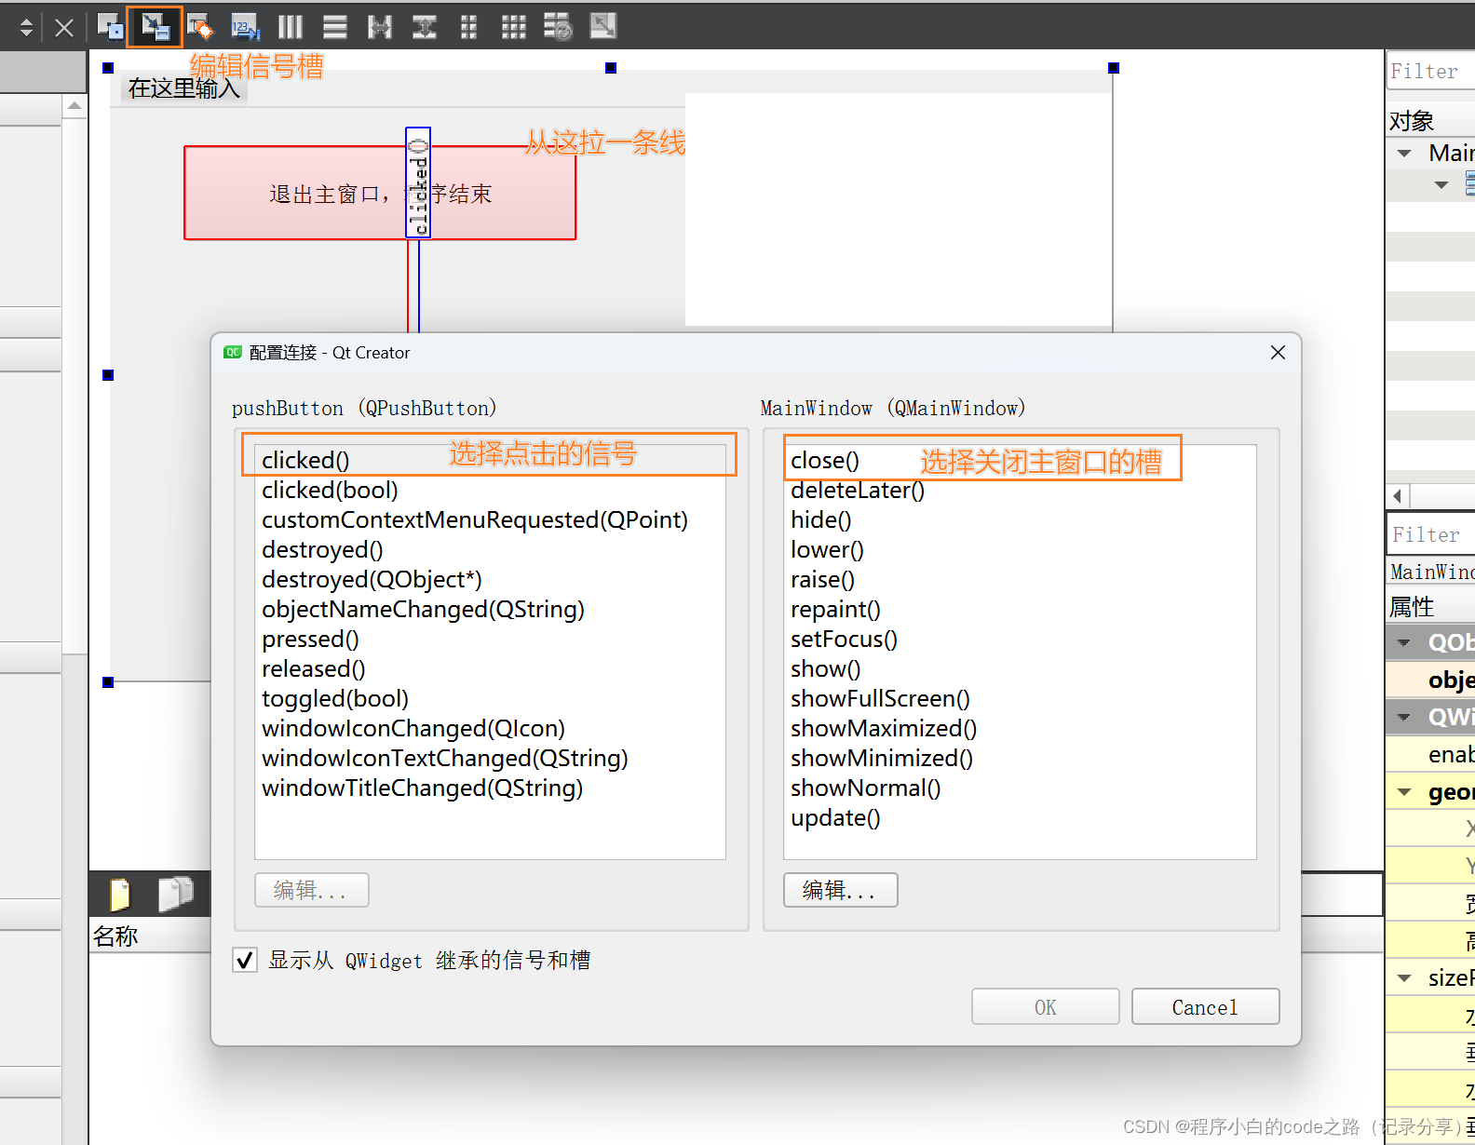Click the Adjust Size toolbar icon
This screenshot has width=1475, height=1145.
[x=603, y=27]
